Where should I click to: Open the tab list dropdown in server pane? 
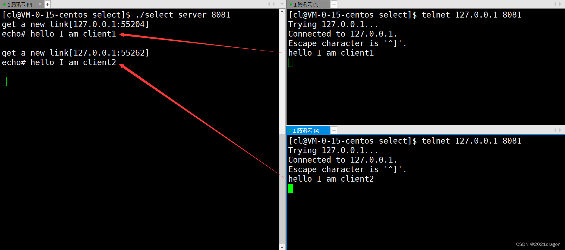pos(282,4)
